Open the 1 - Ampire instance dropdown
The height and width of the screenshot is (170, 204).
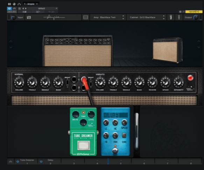coord(31,4)
